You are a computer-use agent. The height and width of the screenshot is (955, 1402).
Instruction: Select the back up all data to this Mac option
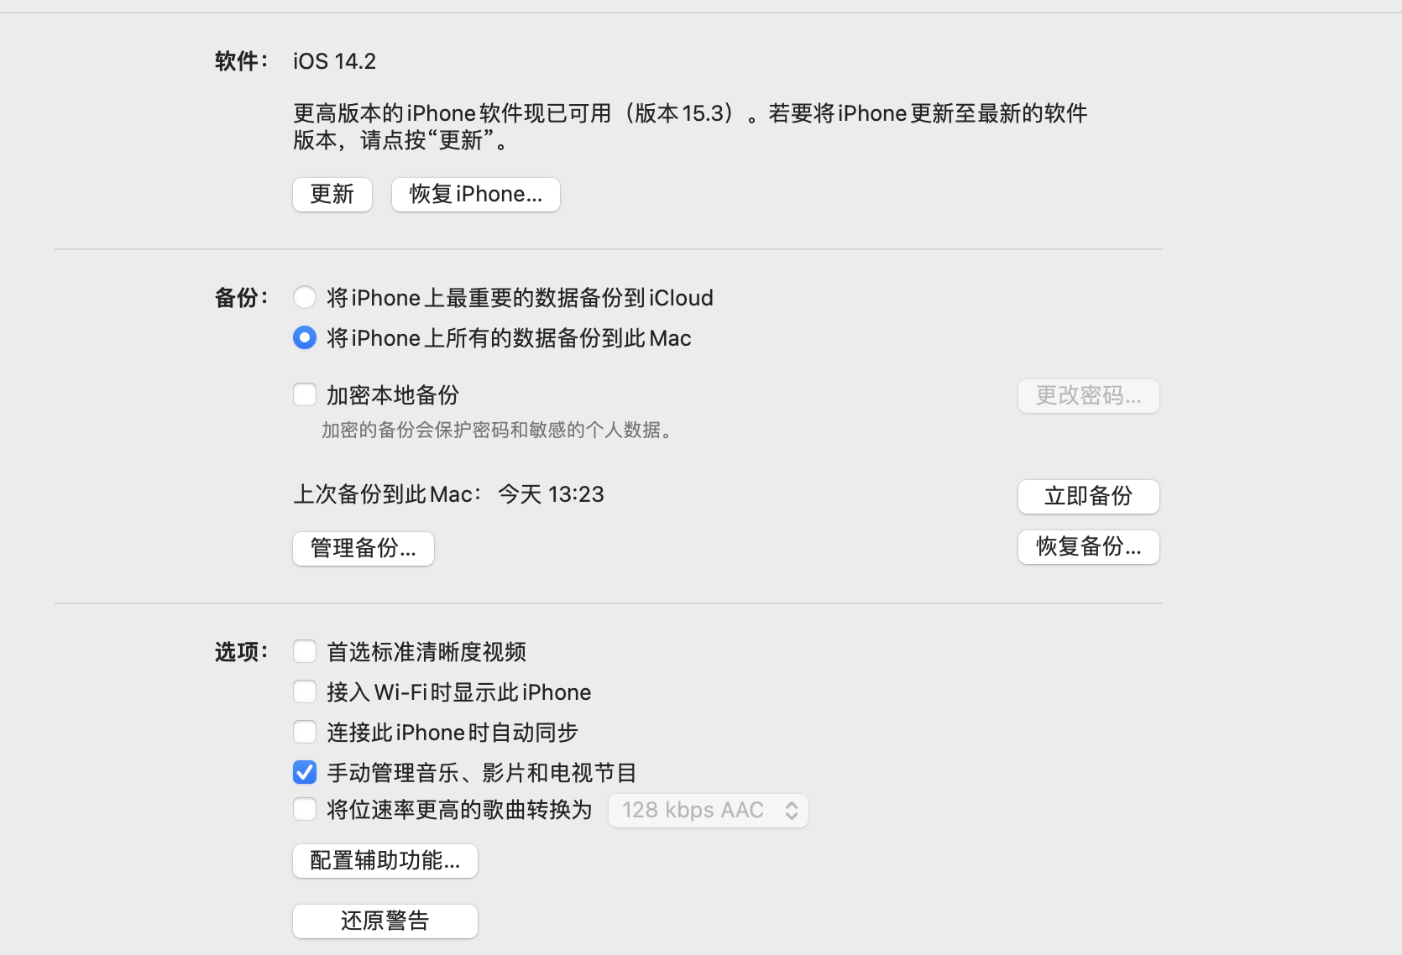tap(305, 338)
